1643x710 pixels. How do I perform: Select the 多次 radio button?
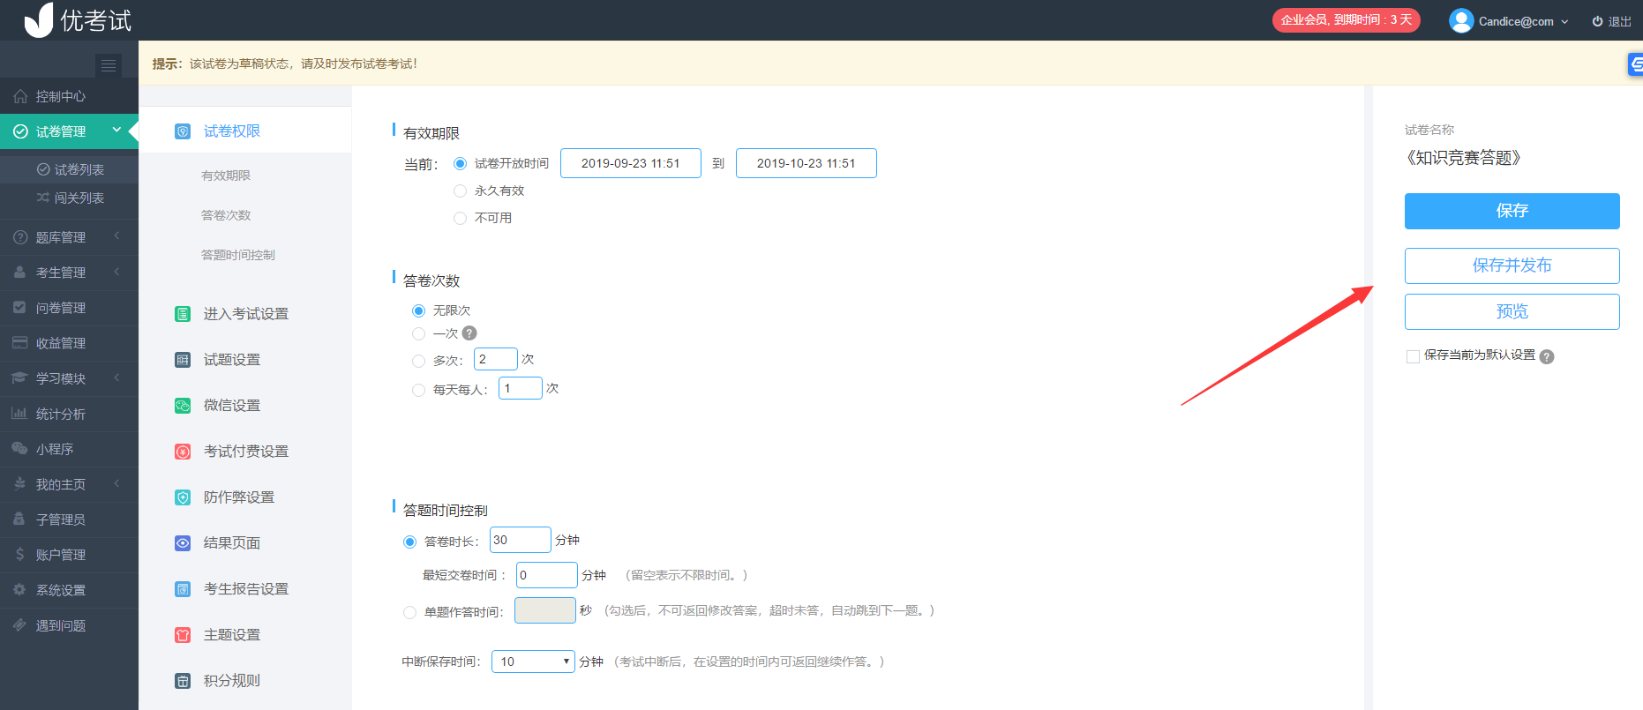pos(418,361)
